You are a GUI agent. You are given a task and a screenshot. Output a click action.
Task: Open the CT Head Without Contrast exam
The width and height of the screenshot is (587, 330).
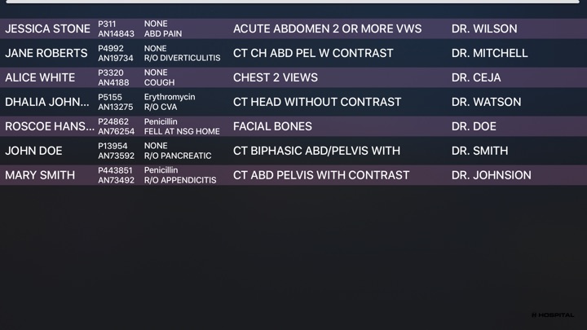(x=317, y=102)
